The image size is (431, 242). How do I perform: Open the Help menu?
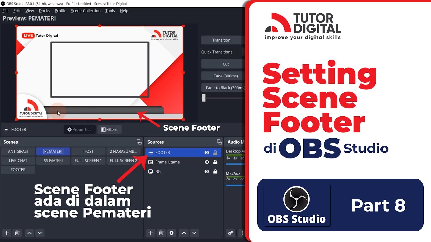(x=124, y=11)
